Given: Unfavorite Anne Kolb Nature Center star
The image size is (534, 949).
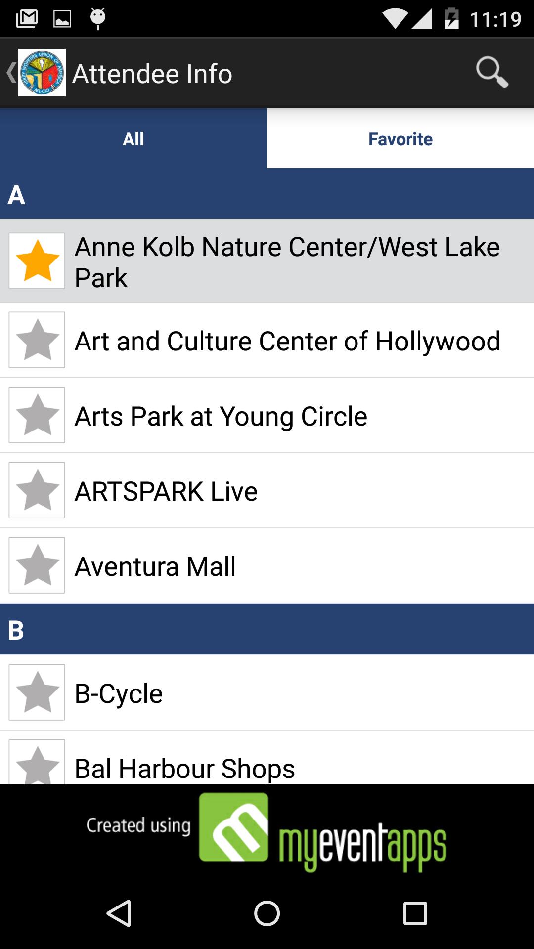Looking at the screenshot, I should [37, 261].
